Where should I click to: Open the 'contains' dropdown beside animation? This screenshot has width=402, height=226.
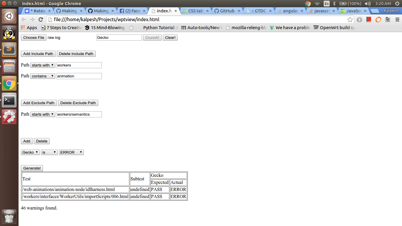[x=43, y=76]
